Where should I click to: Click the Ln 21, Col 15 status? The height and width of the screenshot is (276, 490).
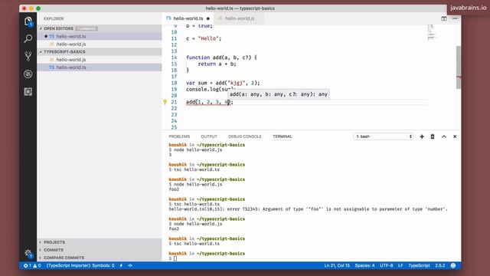click(337, 265)
